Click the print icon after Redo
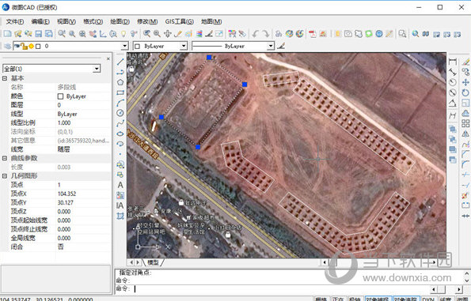Screen dimensions: 471x301 tap(279, 34)
